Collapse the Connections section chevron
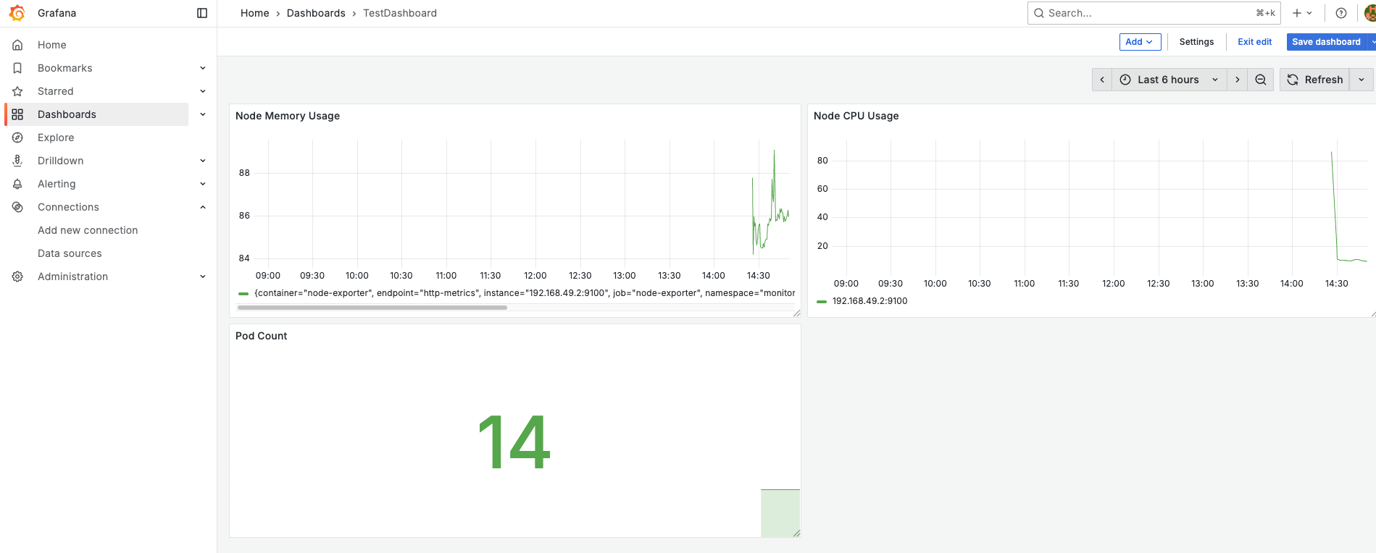The height and width of the screenshot is (553, 1376). click(x=203, y=207)
